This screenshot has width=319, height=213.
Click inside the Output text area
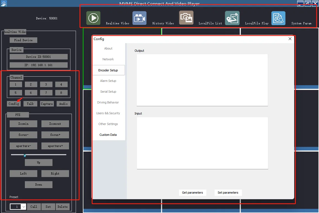coord(202,80)
